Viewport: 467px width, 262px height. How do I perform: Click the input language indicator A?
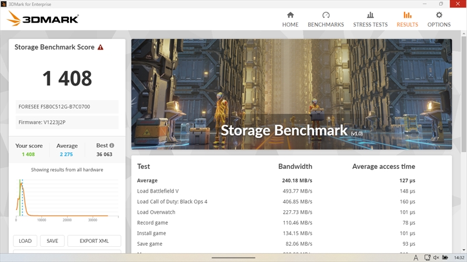[416, 257]
